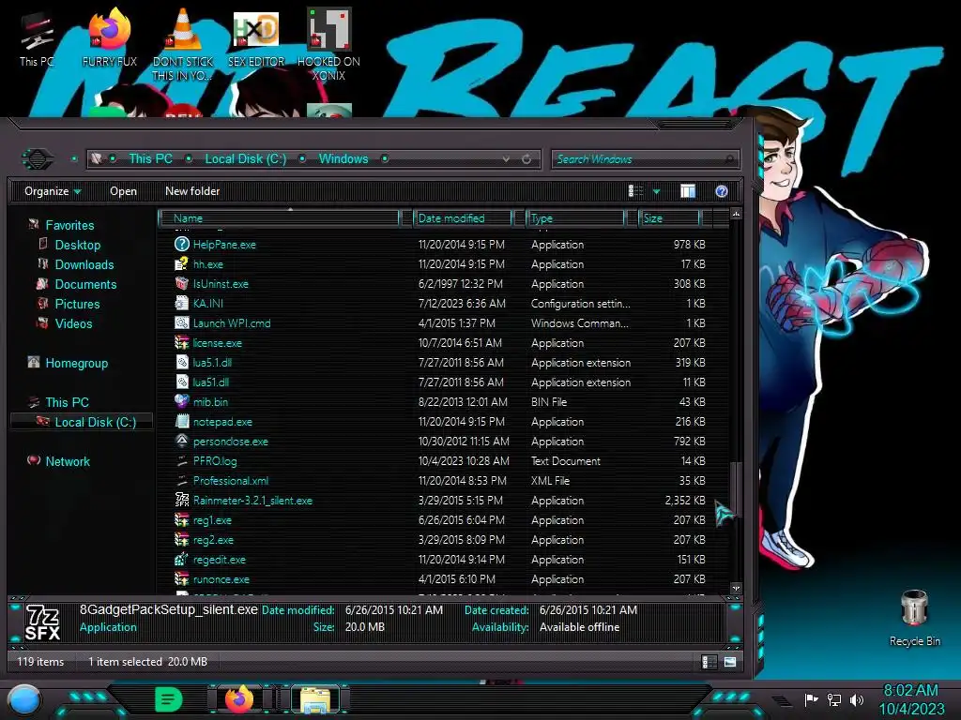Viewport: 961px width, 720px height.
Task: Select the HOOKED ON XONIX desktop icon
Action: (328, 44)
